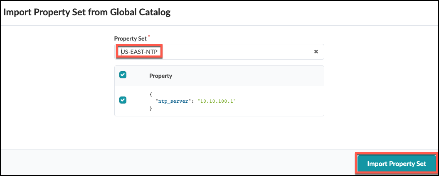Click the Property Set field label

pyautogui.click(x=130, y=39)
